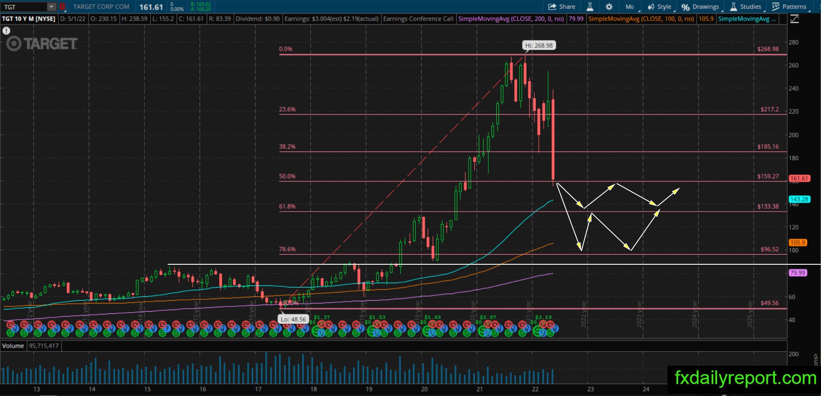Screen dimensions: 821x396
Task: Click the volume value 95,715,417
Action: pyautogui.click(x=44, y=346)
